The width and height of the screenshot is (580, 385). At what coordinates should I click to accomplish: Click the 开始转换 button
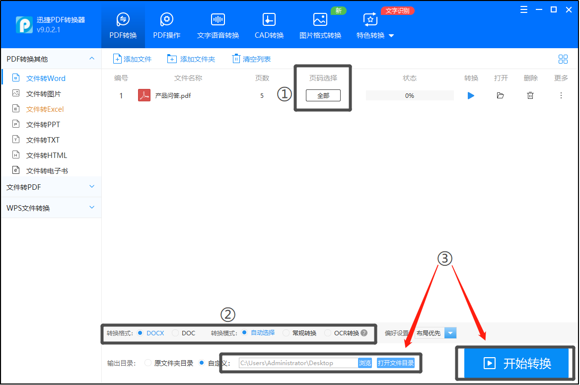point(516,364)
